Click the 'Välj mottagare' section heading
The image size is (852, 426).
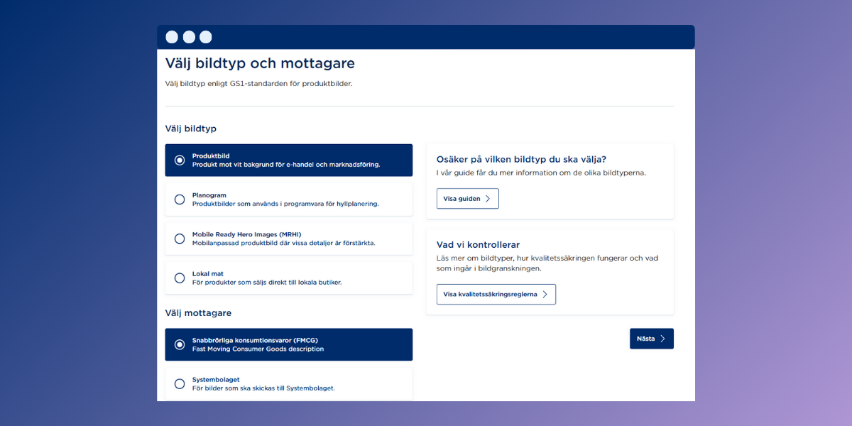click(x=198, y=313)
